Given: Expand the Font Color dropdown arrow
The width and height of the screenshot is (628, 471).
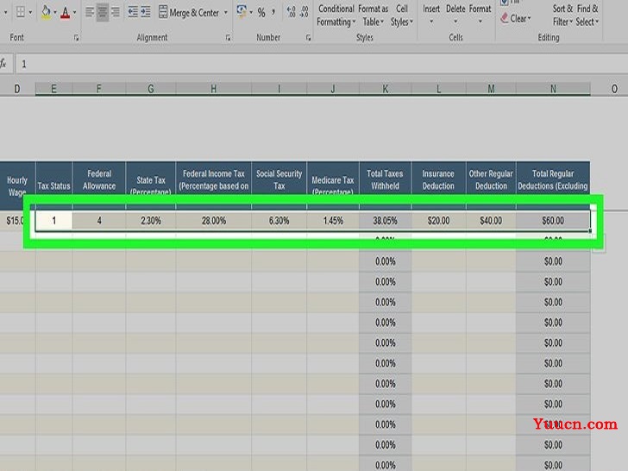Looking at the screenshot, I should click(74, 13).
